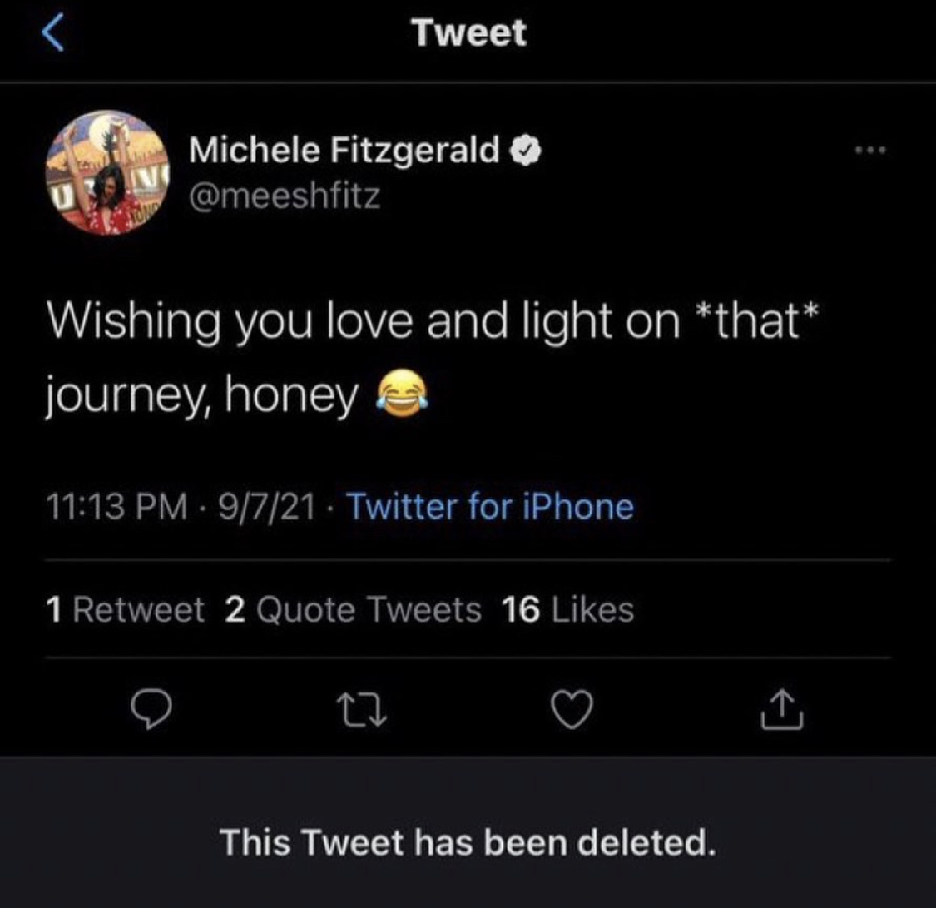This screenshot has height=908, width=936.
Task: View the 1 Retweet list
Action: click(x=125, y=609)
